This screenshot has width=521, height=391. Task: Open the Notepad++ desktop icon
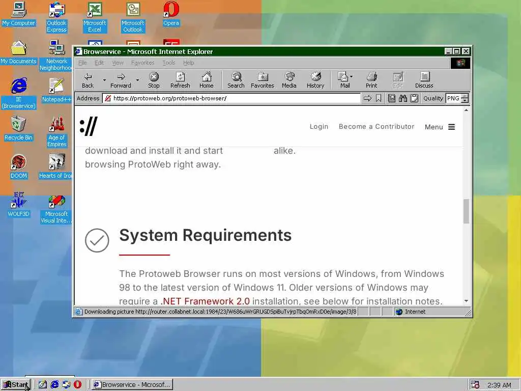click(56, 91)
